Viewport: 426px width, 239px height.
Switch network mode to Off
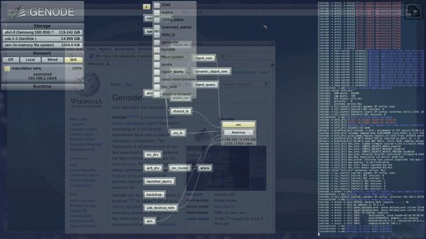(x=10, y=59)
